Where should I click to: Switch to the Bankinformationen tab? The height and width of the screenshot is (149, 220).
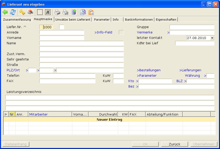(139, 20)
